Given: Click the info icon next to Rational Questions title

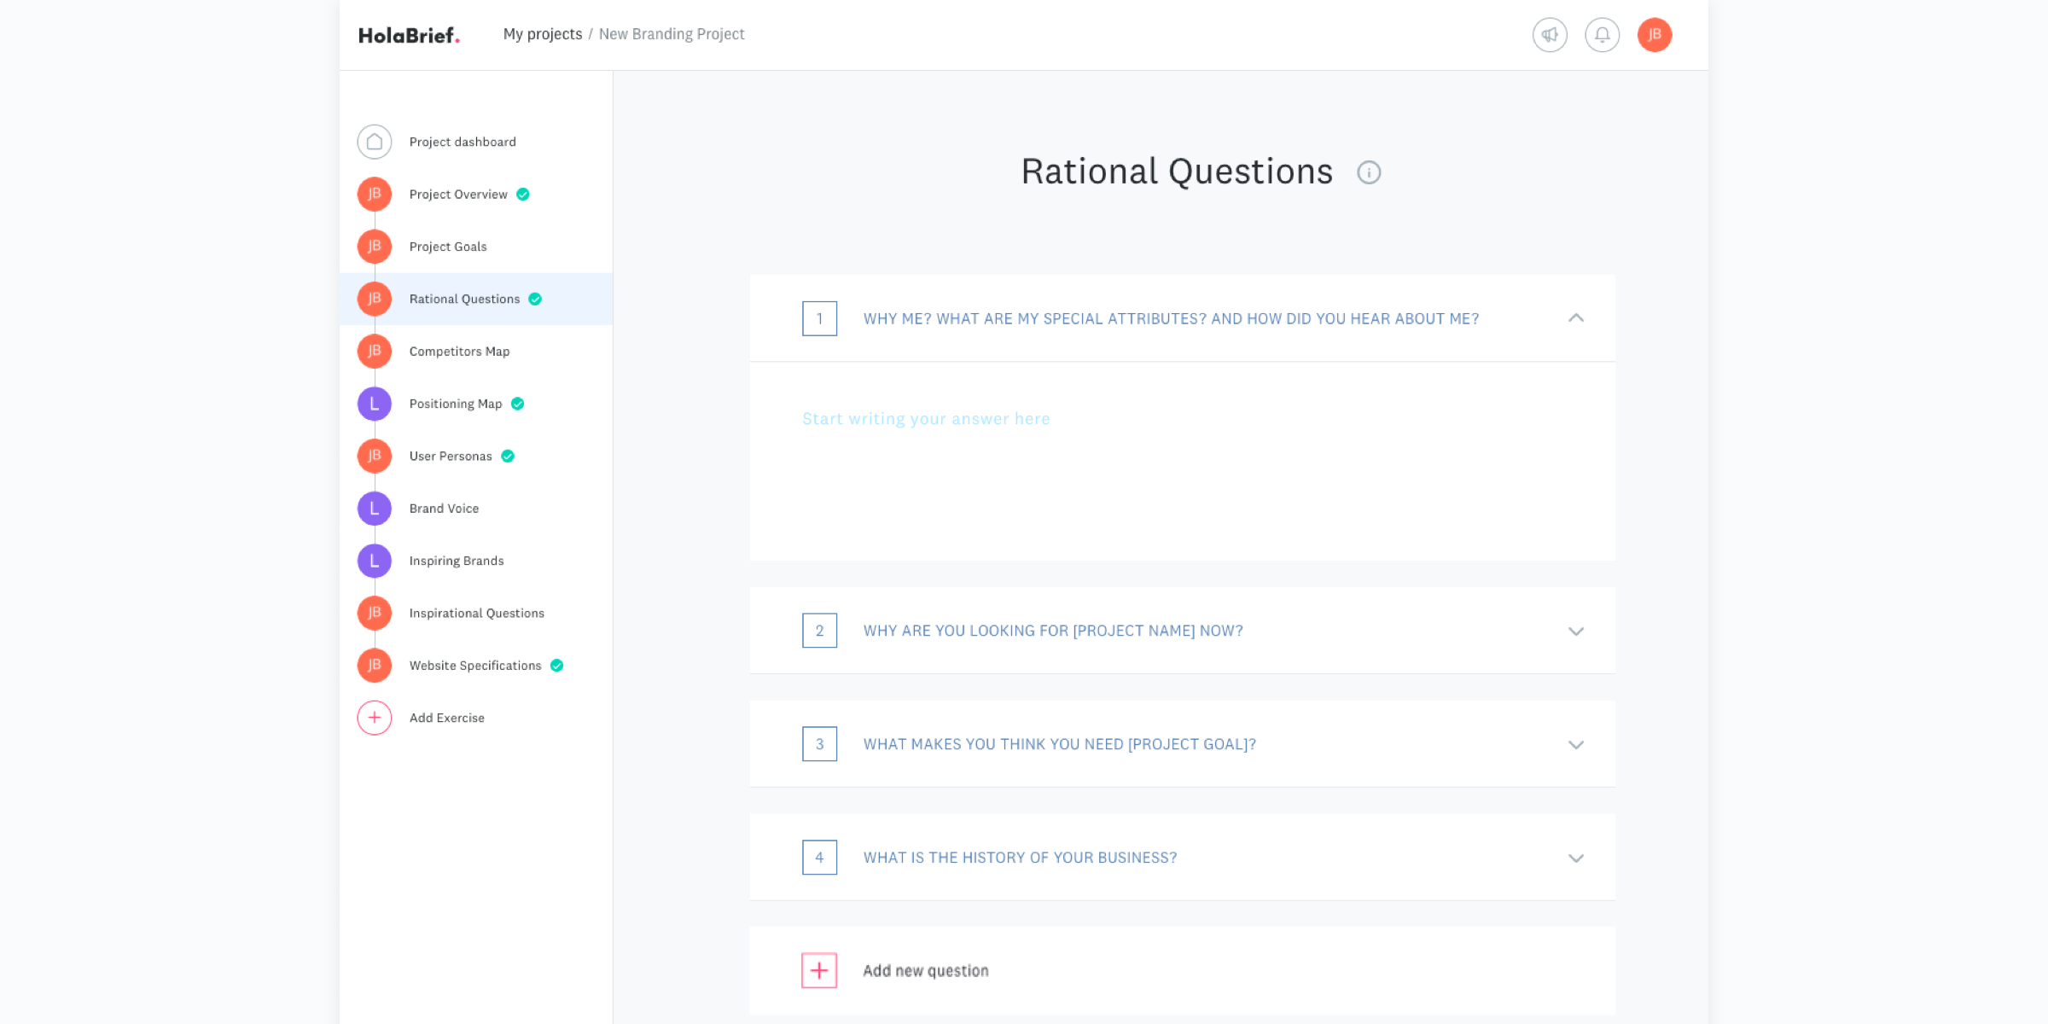Looking at the screenshot, I should (x=1369, y=172).
